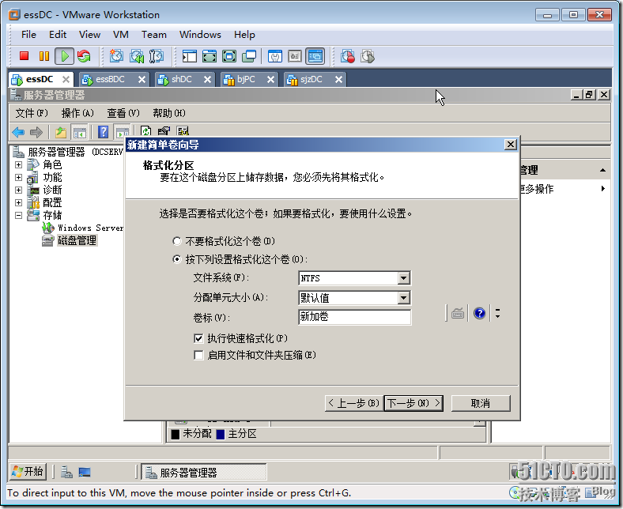Click the replay recording icon
This screenshot has height=509, width=623.
[x=368, y=56]
